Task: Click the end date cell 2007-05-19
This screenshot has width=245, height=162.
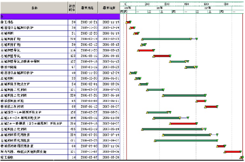Action: click(x=109, y=129)
